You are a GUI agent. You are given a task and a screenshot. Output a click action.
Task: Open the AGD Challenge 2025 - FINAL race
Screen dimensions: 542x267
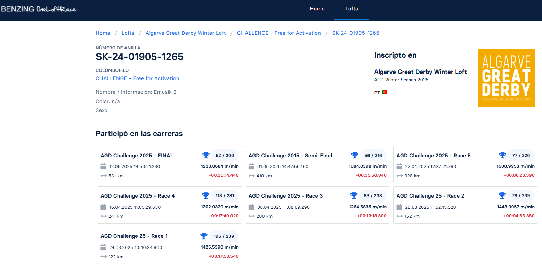click(x=137, y=156)
